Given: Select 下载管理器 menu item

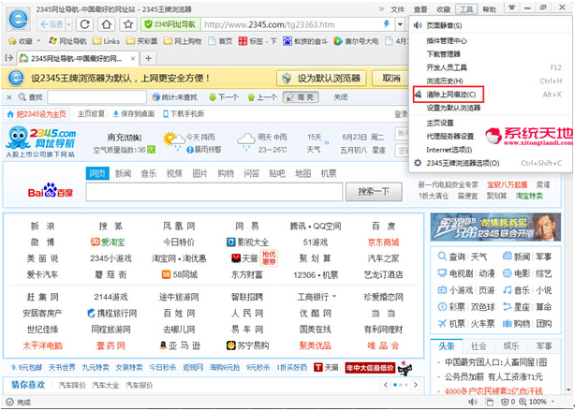Looking at the screenshot, I should click(491, 54).
